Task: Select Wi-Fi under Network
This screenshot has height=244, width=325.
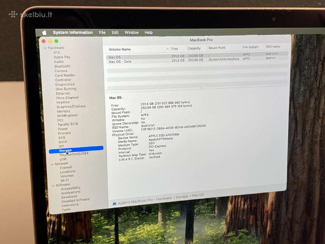Action: [x=65, y=180]
